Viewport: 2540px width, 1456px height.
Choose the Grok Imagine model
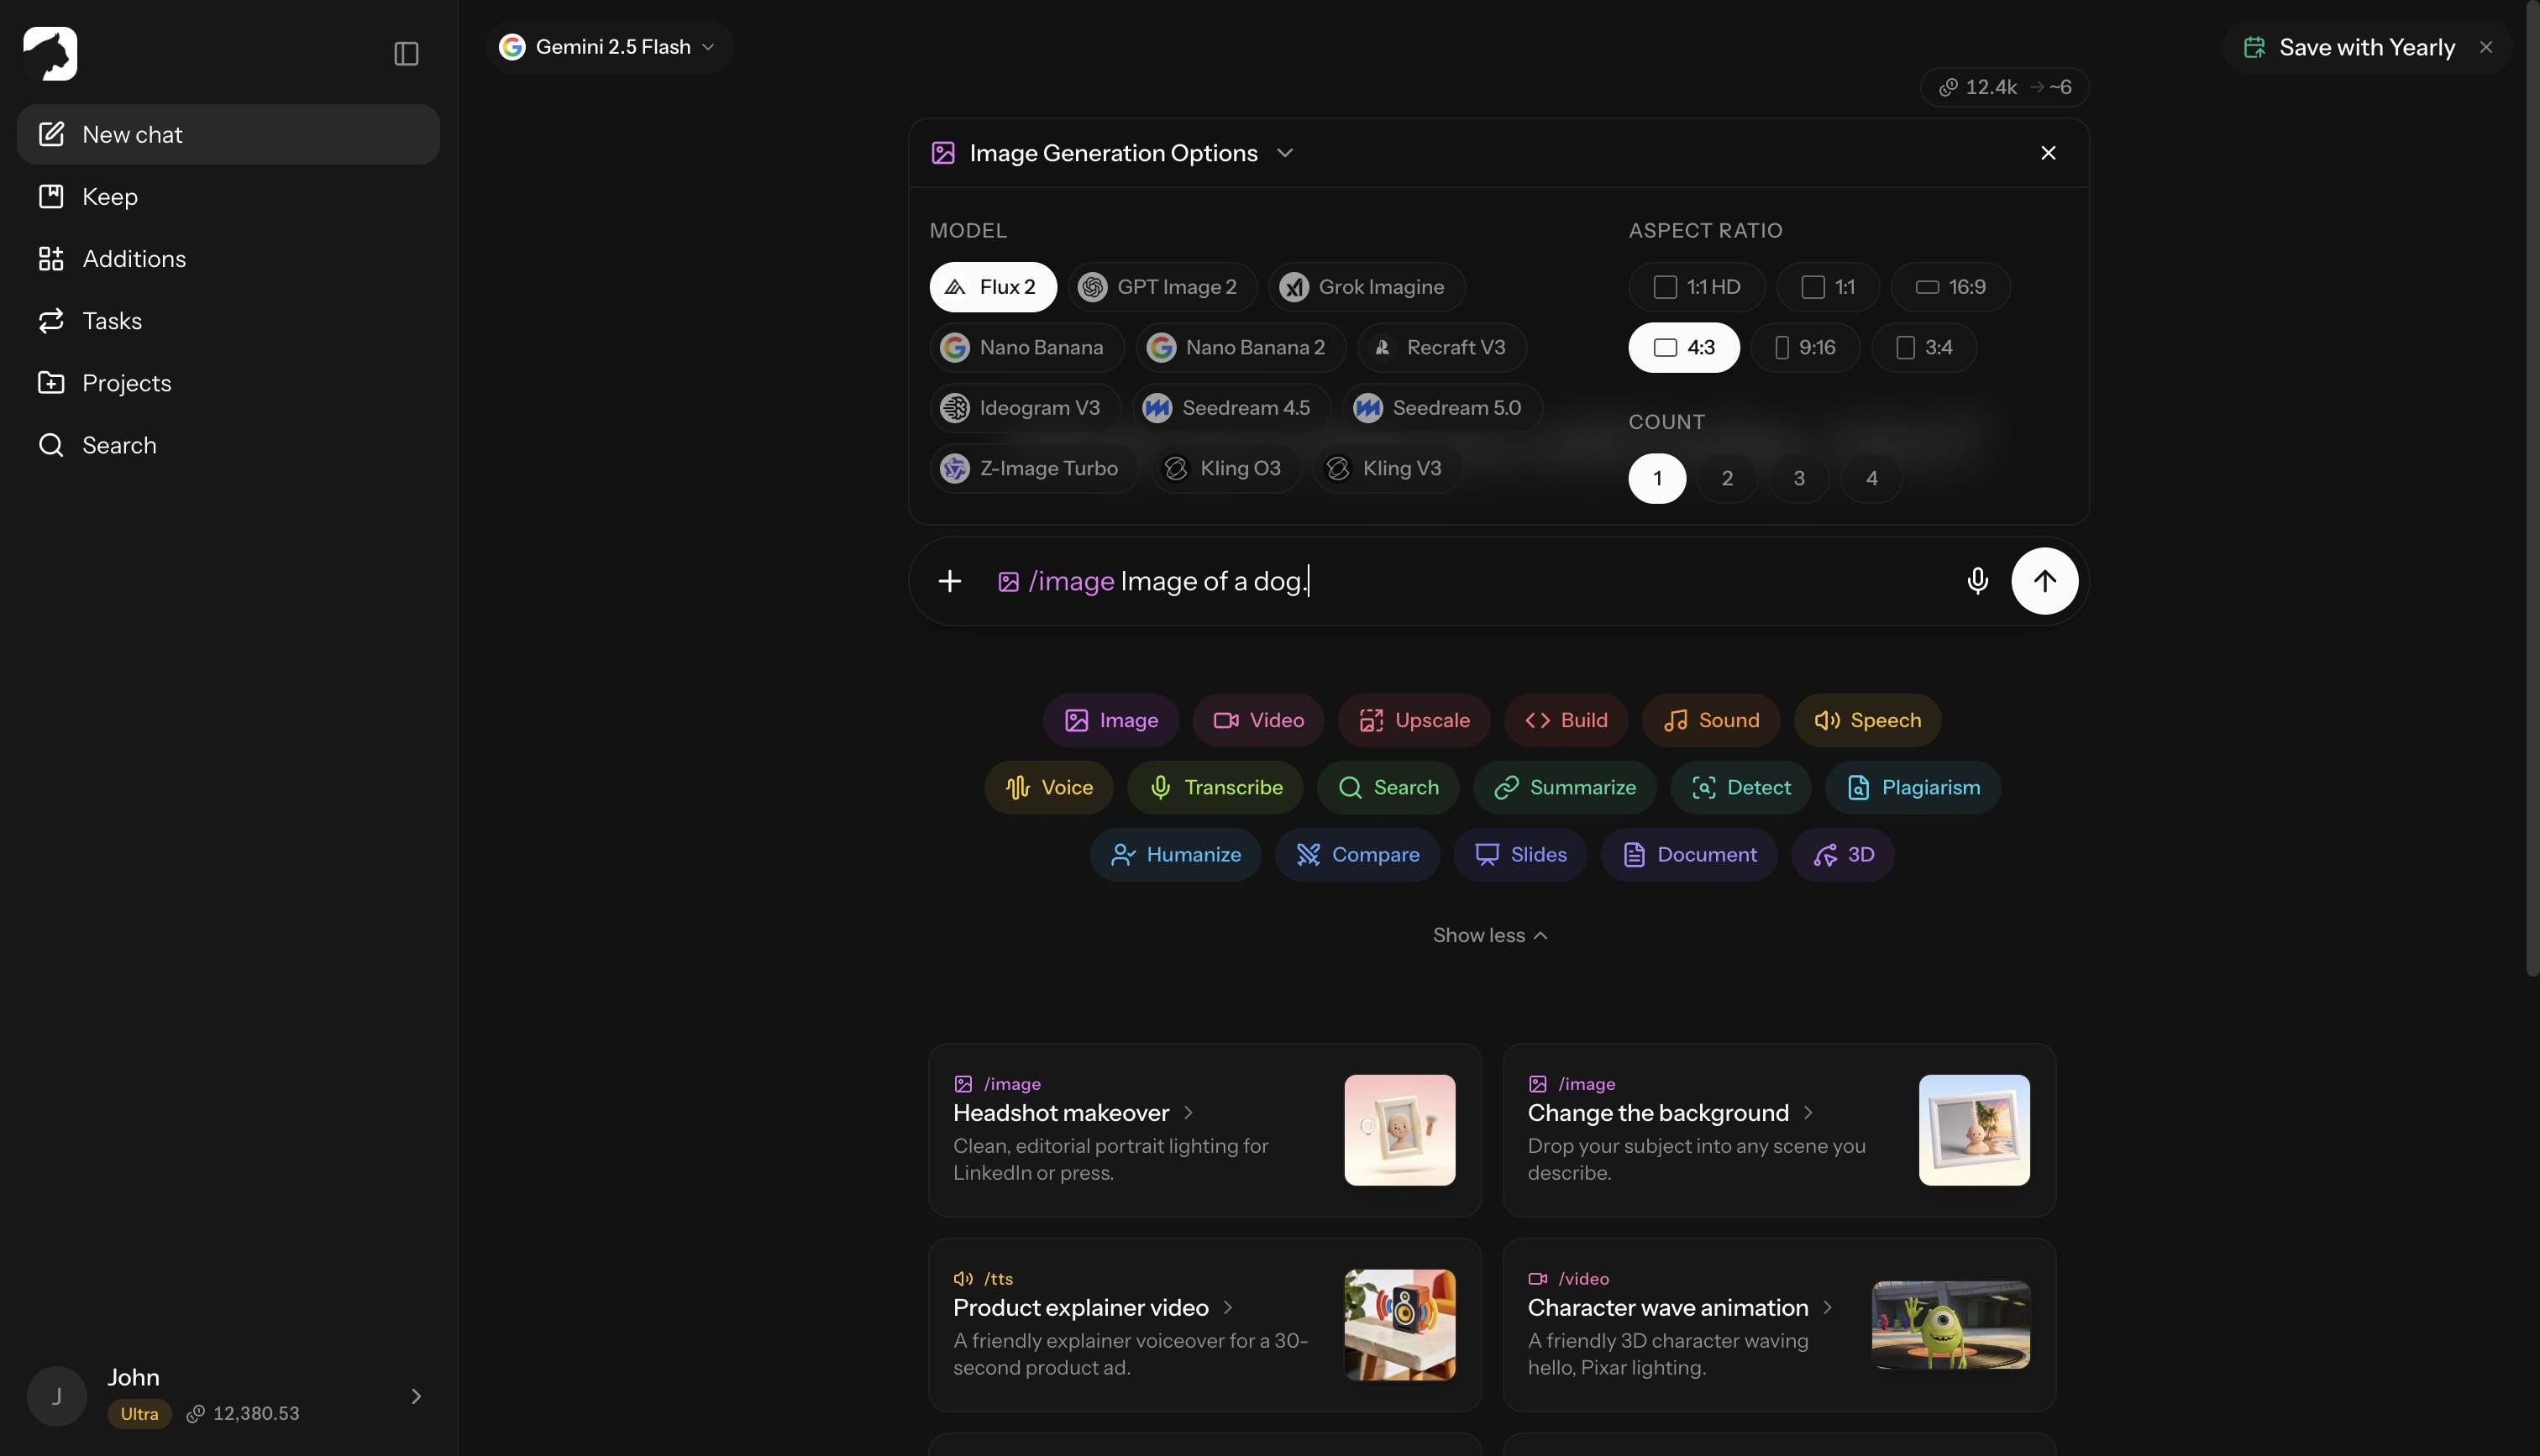tap(1367, 287)
